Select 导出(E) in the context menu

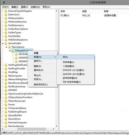43,75
